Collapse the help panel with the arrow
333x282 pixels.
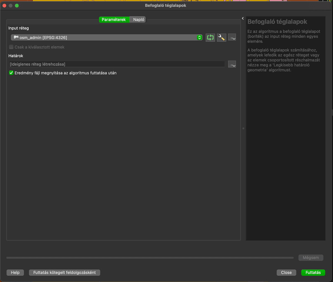coord(243,18)
